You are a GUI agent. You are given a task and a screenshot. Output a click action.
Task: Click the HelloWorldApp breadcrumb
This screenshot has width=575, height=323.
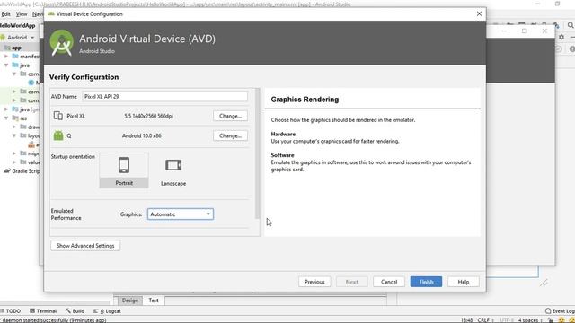pyautogui.click(x=18, y=25)
